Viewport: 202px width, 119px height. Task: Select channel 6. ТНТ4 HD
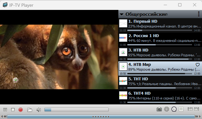pyautogui.click(x=160, y=97)
